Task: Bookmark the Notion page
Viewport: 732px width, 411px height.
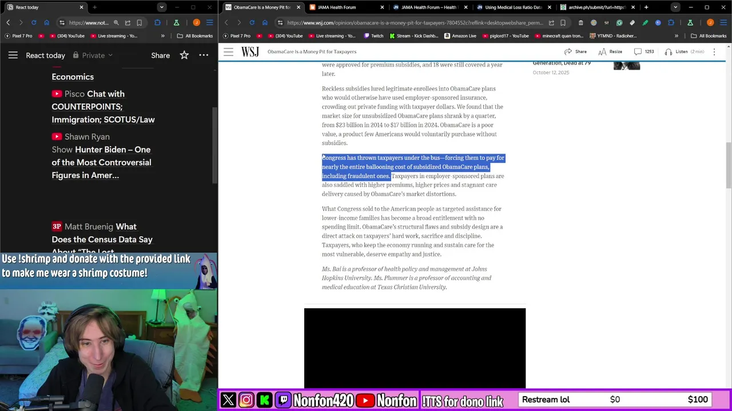Action: pyautogui.click(x=139, y=22)
